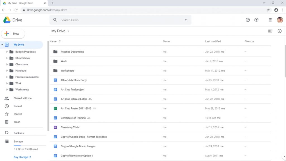Click the Buy storage link

tap(20, 157)
